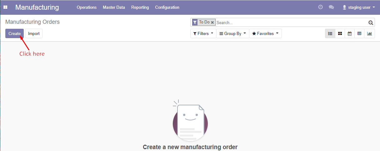Switch to calendar view

350,33
